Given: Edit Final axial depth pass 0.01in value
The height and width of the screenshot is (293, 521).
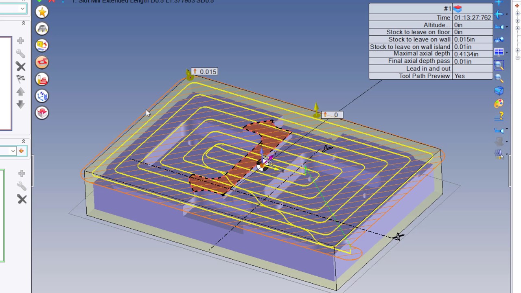Looking at the screenshot, I should point(472,61).
